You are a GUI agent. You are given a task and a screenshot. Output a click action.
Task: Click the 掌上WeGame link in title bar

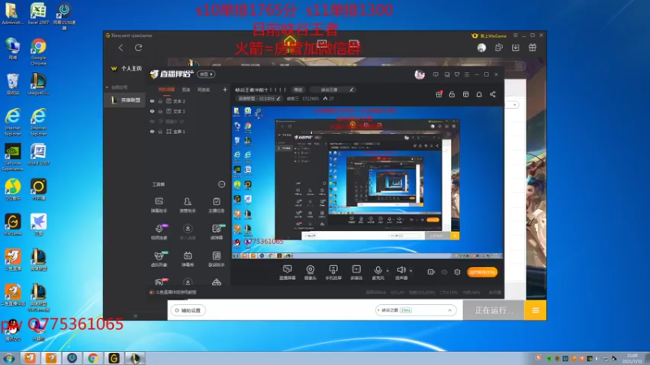coord(489,36)
